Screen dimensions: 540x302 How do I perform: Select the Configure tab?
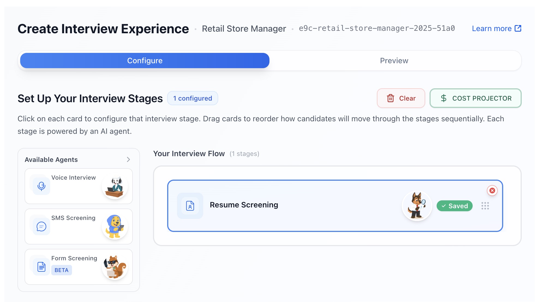(x=145, y=61)
